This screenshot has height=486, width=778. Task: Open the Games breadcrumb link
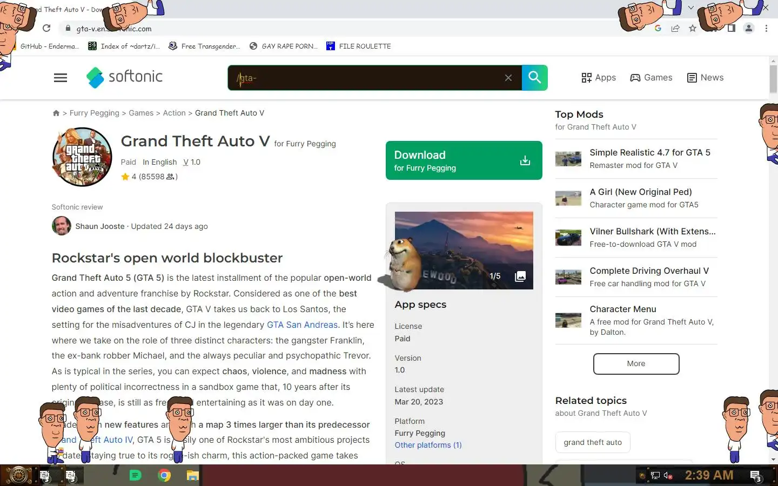click(141, 113)
